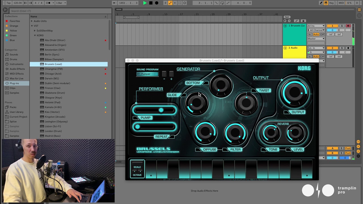Screen dimensions: 363x204
Task: Set track 1 monitor to Off
Action: 322,34
